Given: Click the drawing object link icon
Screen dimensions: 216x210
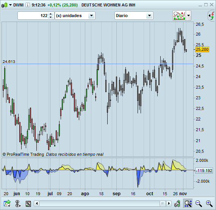Looking at the screenshot, I should pyautogui.click(x=18, y=204).
